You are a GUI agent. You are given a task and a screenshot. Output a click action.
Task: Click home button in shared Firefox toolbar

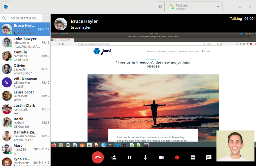pyautogui.click(x=63, y=44)
